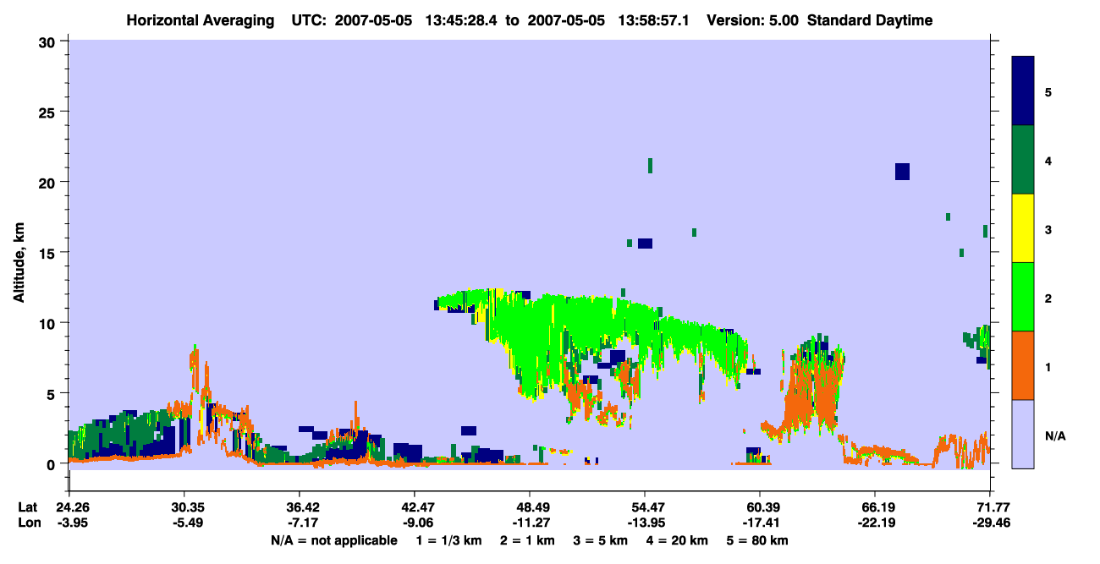Click longitude value -11.27
The image size is (1100, 564).
point(530,523)
